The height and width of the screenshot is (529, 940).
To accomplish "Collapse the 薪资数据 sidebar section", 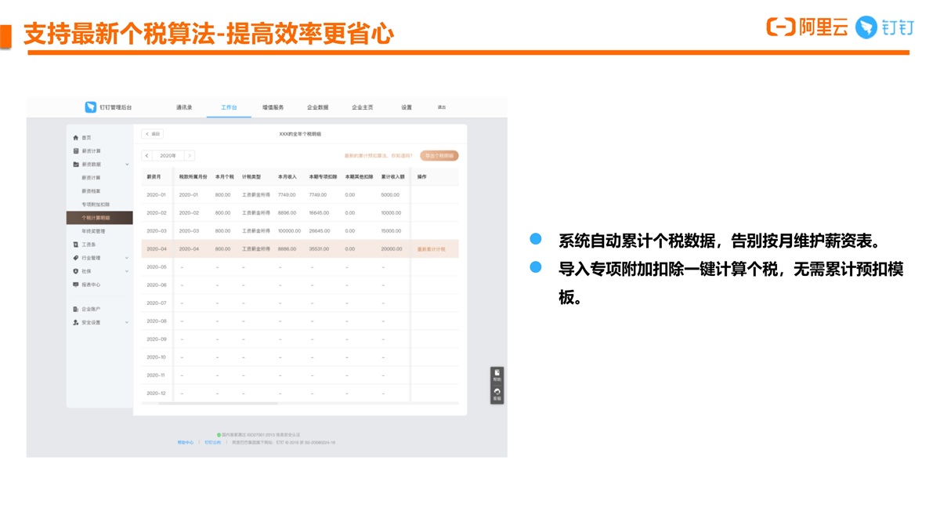I will [127, 165].
